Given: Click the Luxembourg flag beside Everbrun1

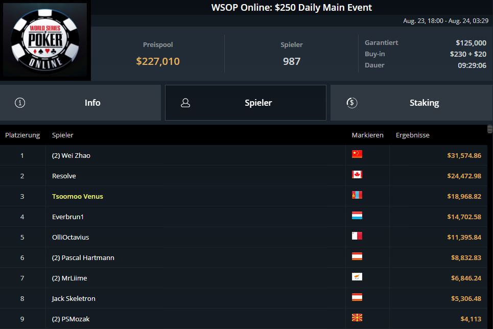Looking at the screenshot, I should pos(357,216).
